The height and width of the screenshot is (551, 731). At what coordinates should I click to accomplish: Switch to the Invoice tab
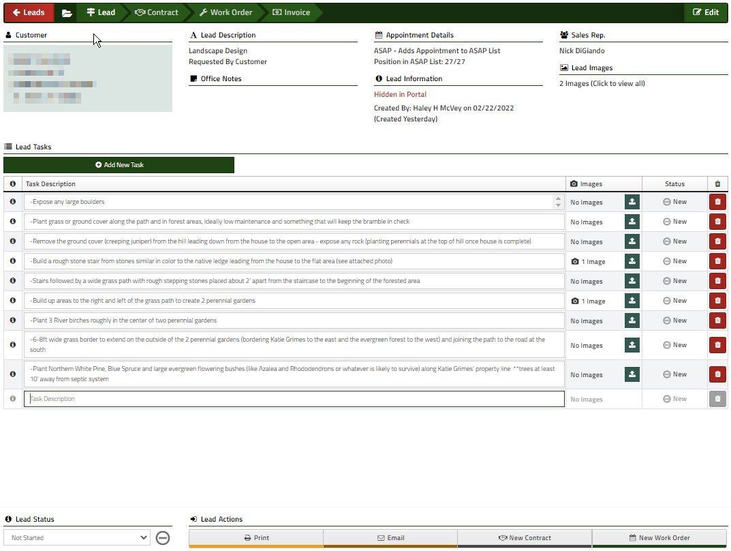[292, 12]
